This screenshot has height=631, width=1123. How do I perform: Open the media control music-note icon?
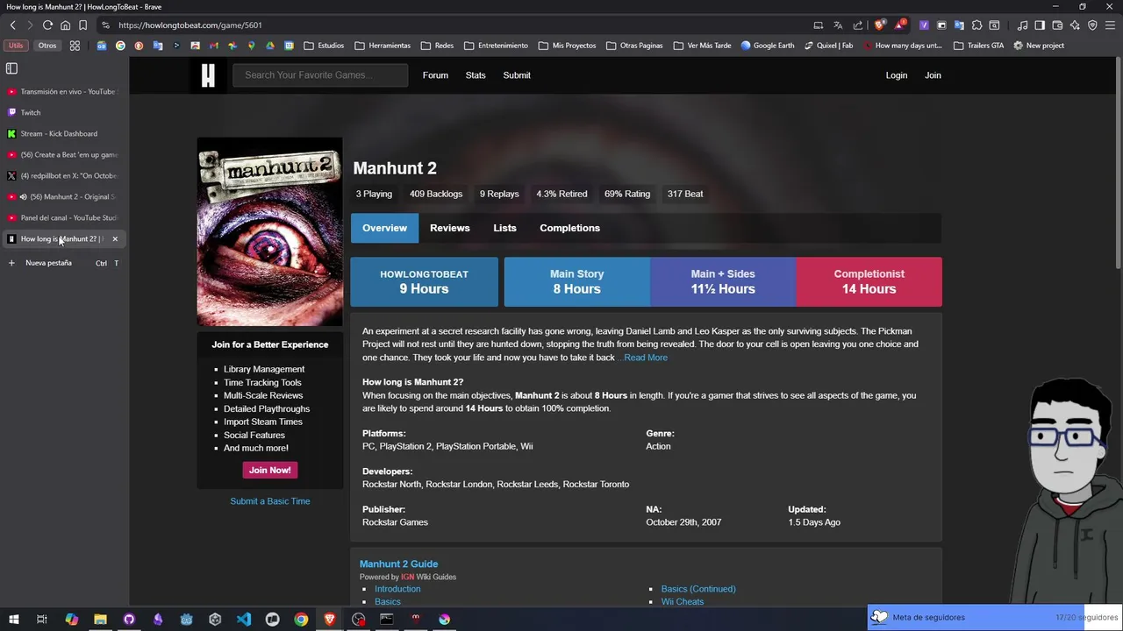[x=1023, y=25]
